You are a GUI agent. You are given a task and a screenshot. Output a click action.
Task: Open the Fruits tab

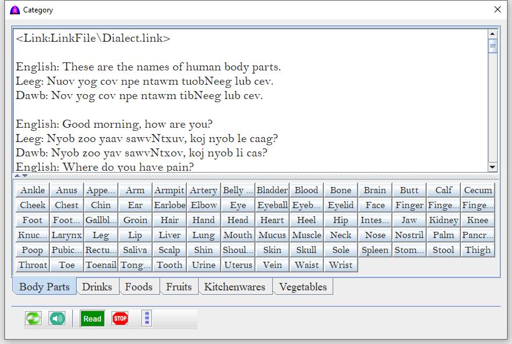tap(179, 287)
